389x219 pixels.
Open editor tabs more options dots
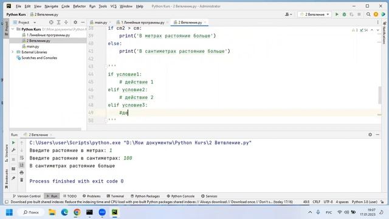click(378, 23)
